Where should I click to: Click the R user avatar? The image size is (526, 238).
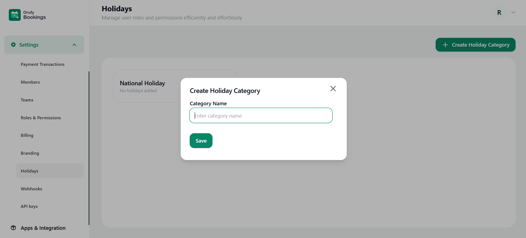pos(499,13)
